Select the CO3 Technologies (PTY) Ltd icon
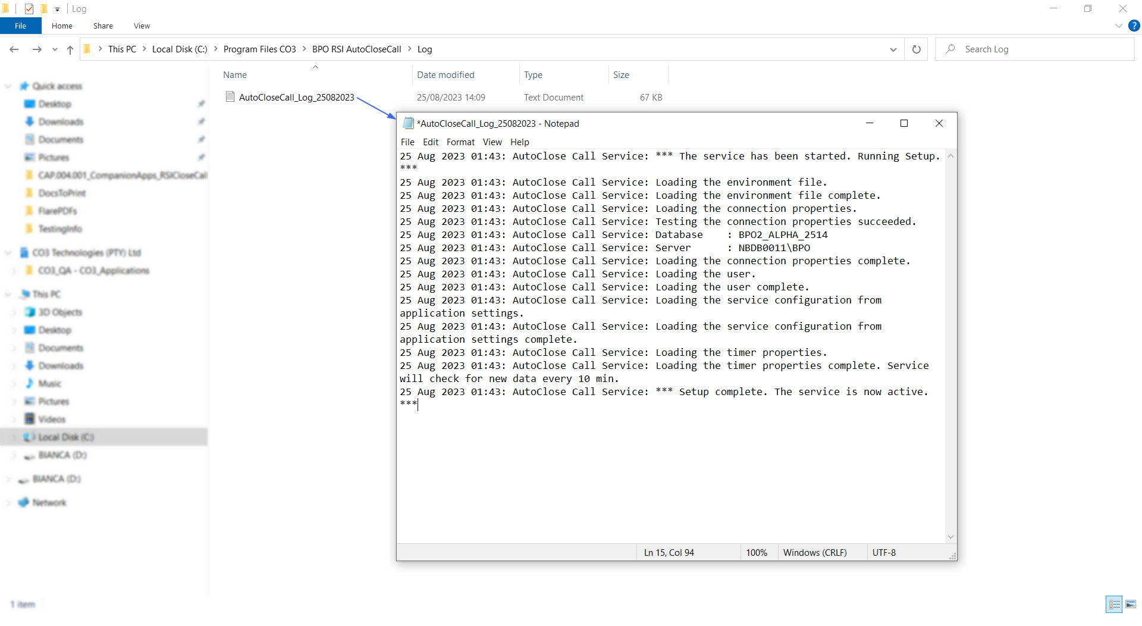This screenshot has width=1142, height=626. 24,253
